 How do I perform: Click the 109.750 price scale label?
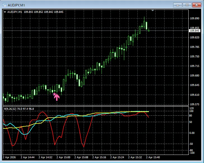pos(195,57)
